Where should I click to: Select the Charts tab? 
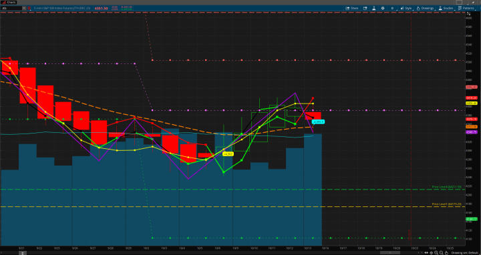9,3
